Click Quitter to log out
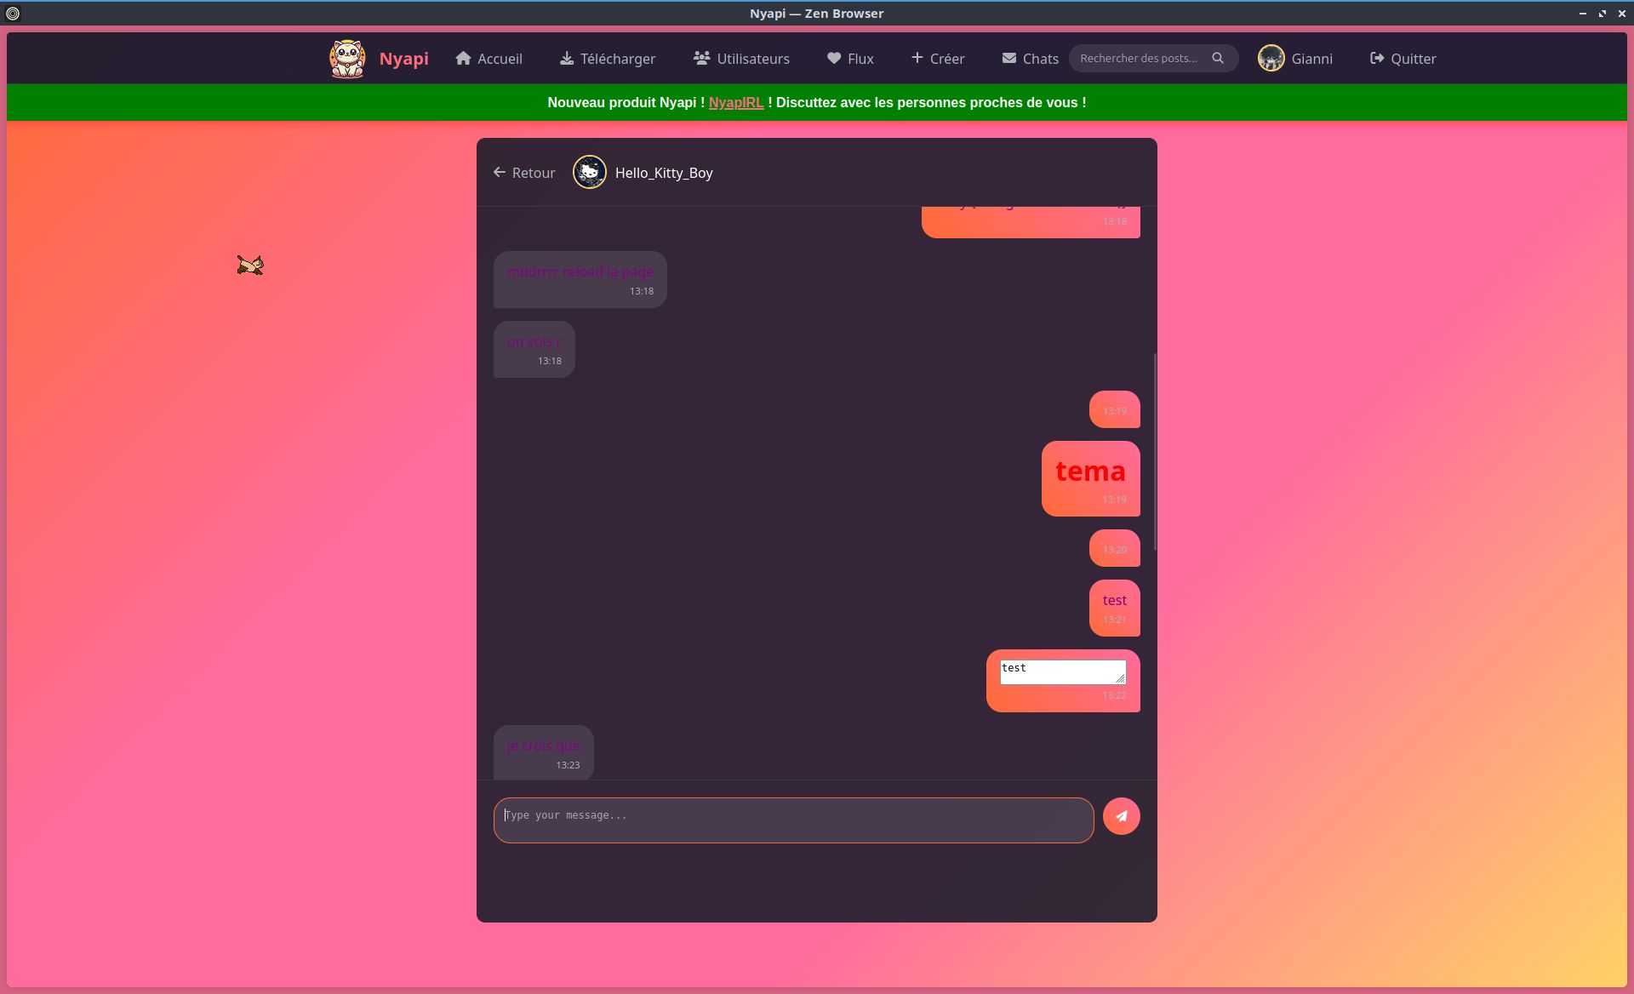1634x994 pixels. tap(1403, 59)
